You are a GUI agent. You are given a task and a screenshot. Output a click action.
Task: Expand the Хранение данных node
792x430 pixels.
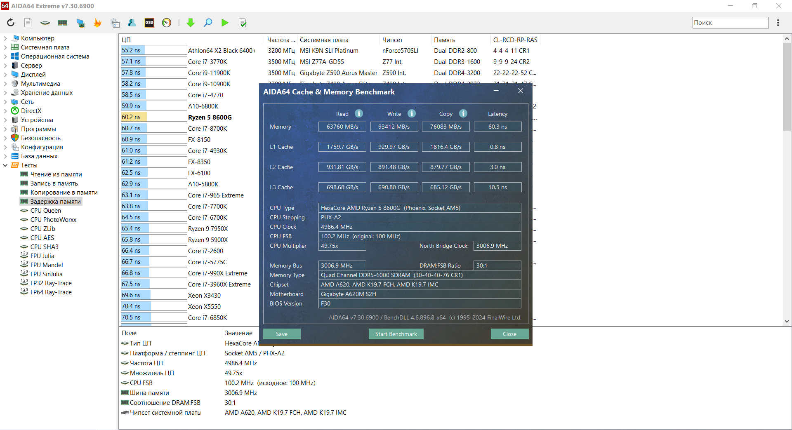(5, 93)
